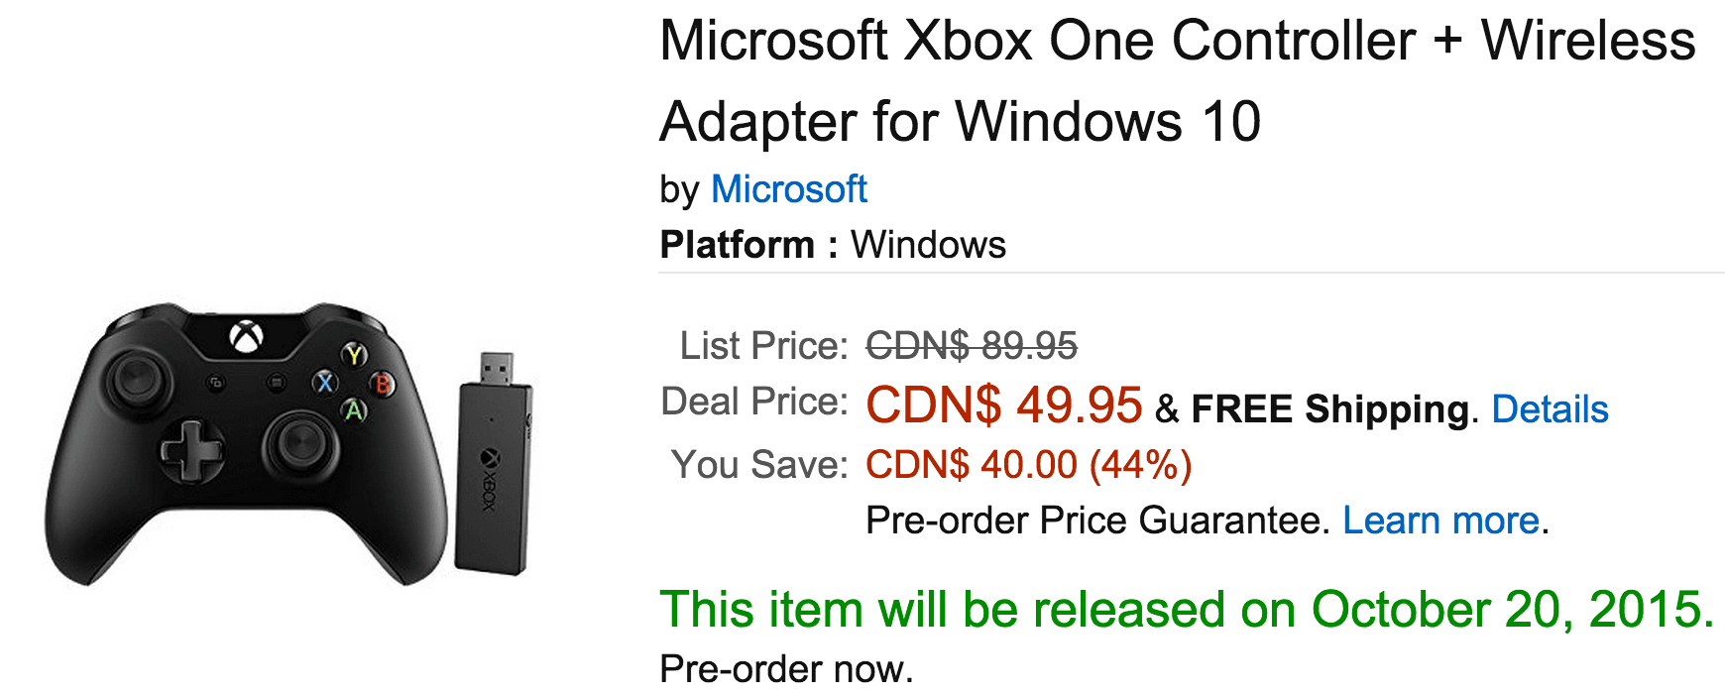Open Learn more about Pre-order Price Guarantee

pyautogui.click(x=1440, y=521)
